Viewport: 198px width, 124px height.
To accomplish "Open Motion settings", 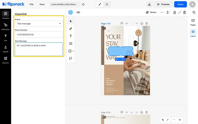I will coord(151,12).
